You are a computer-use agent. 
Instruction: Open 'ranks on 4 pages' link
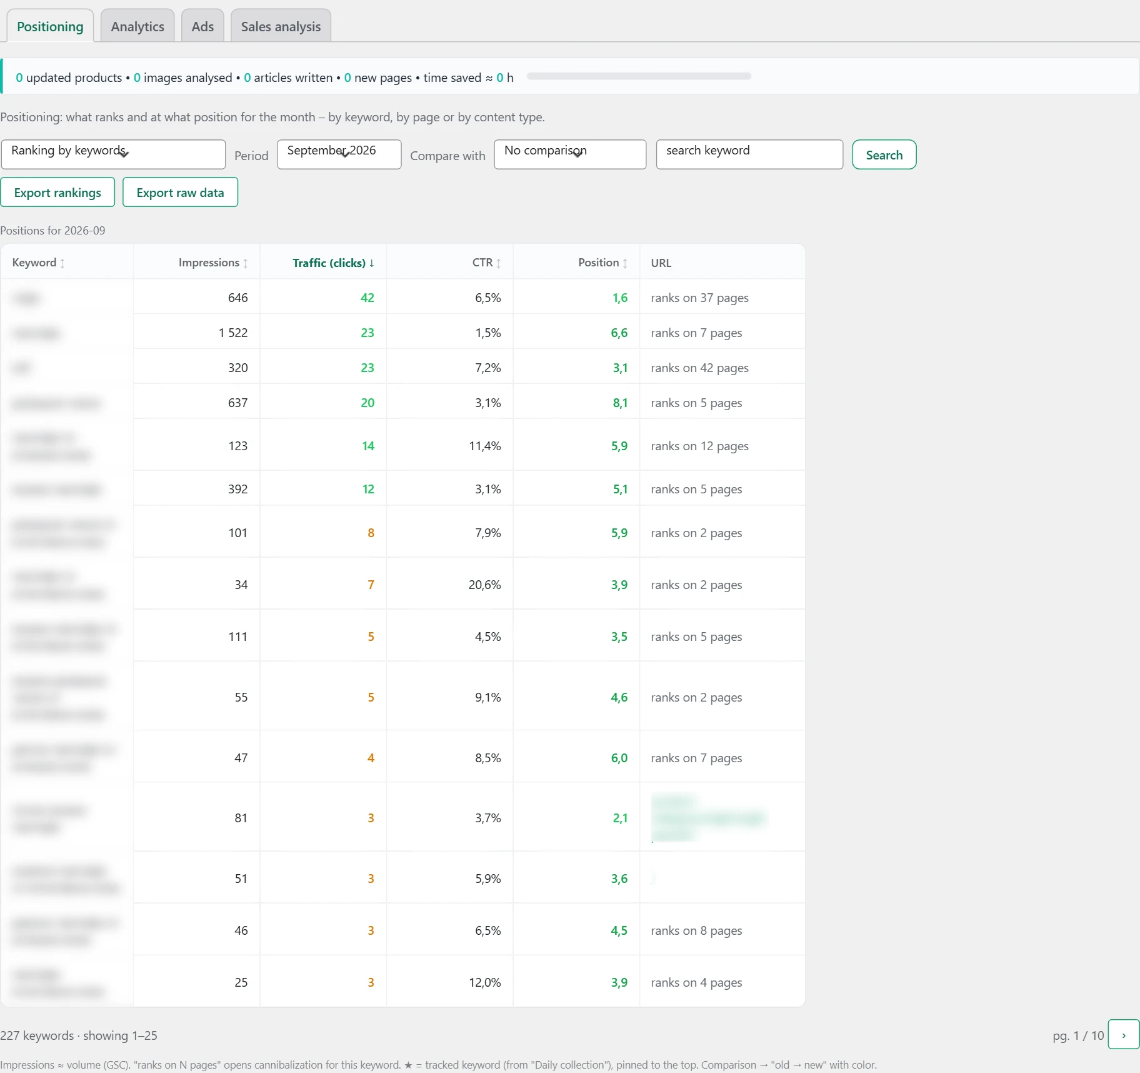696,982
